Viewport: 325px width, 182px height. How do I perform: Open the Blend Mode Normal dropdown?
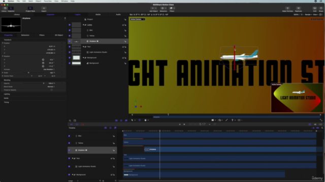pos(51,86)
